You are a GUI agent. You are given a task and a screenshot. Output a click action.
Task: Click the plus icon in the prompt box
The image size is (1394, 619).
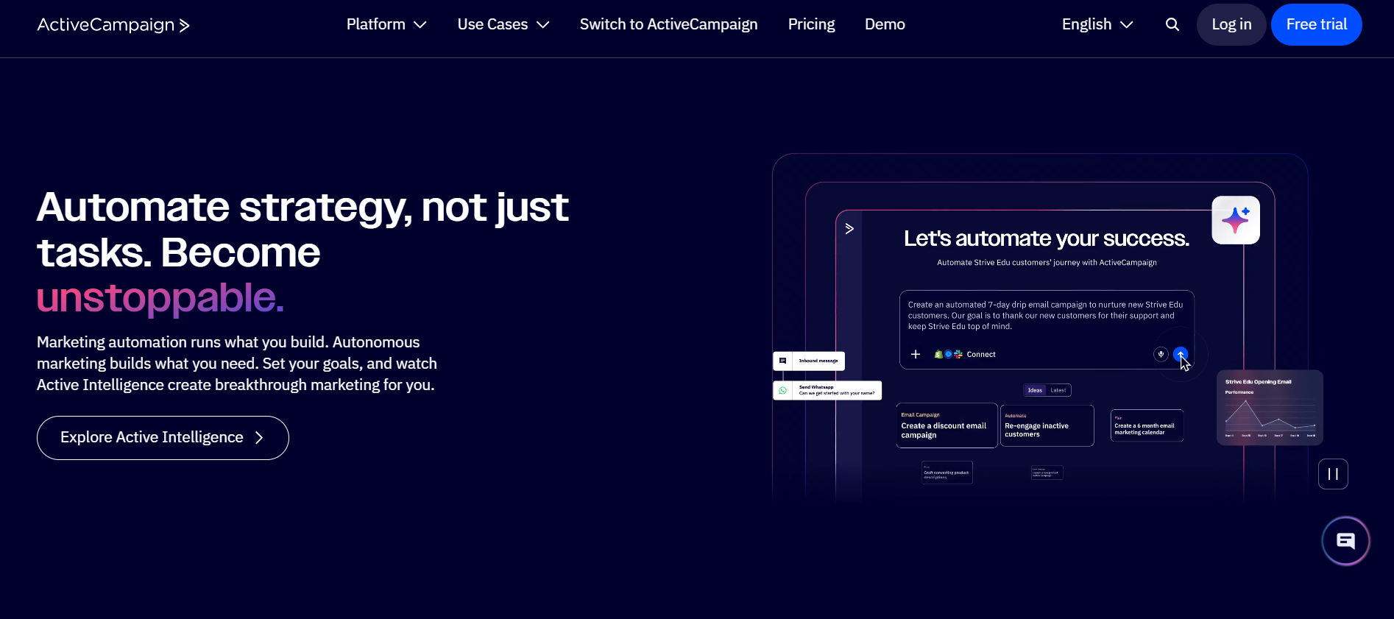point(916,354)
